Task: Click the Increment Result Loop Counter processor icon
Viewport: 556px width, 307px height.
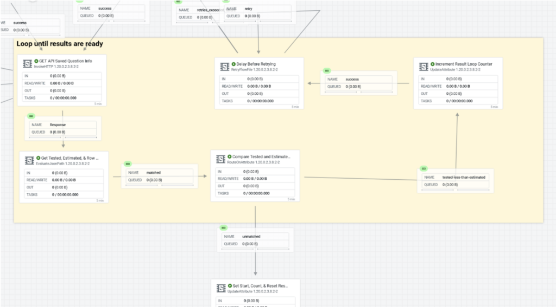Action: (x=423, y=67)
